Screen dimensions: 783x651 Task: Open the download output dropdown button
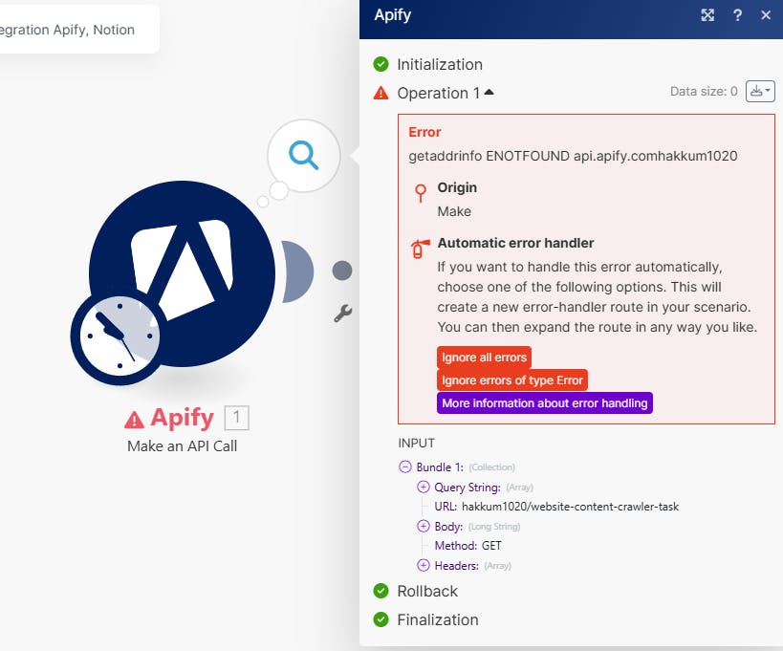coord(760,92)
